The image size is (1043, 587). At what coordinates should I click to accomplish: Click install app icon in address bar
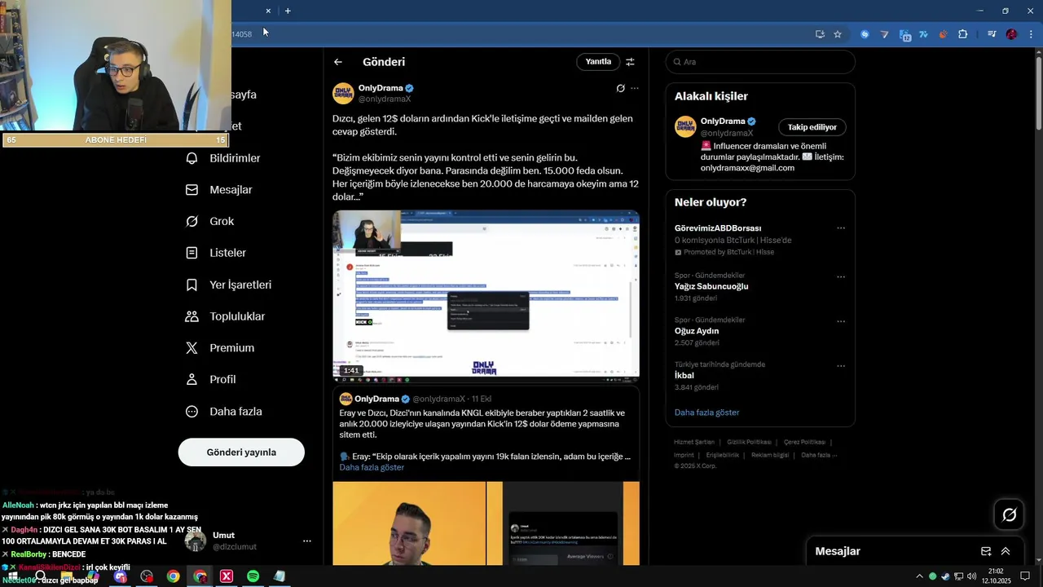coord(820,34)
